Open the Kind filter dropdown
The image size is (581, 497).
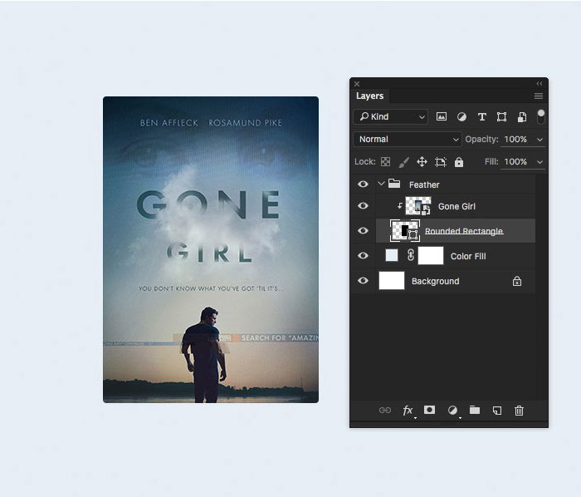(391, 117)
